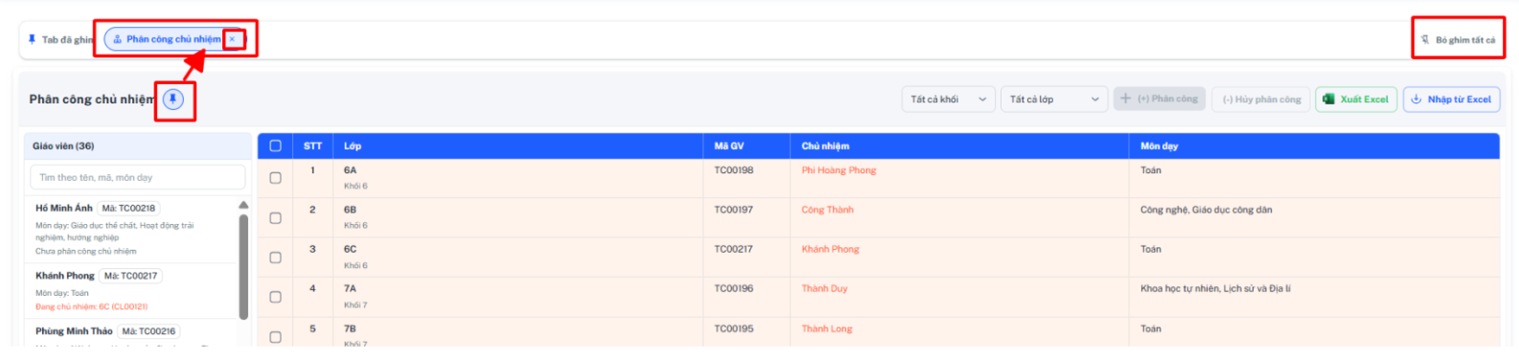Click homeroom teacher Phi Hoàng Phong
Image resolution: width=1519 pixels, height=360 pixels.
click(839, 170)
